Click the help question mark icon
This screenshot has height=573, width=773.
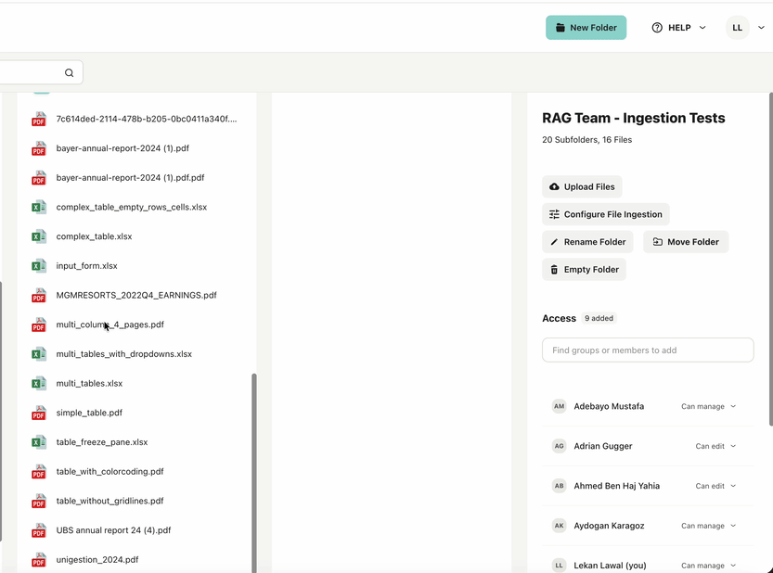pyautogui.click(x=657, y=28)
